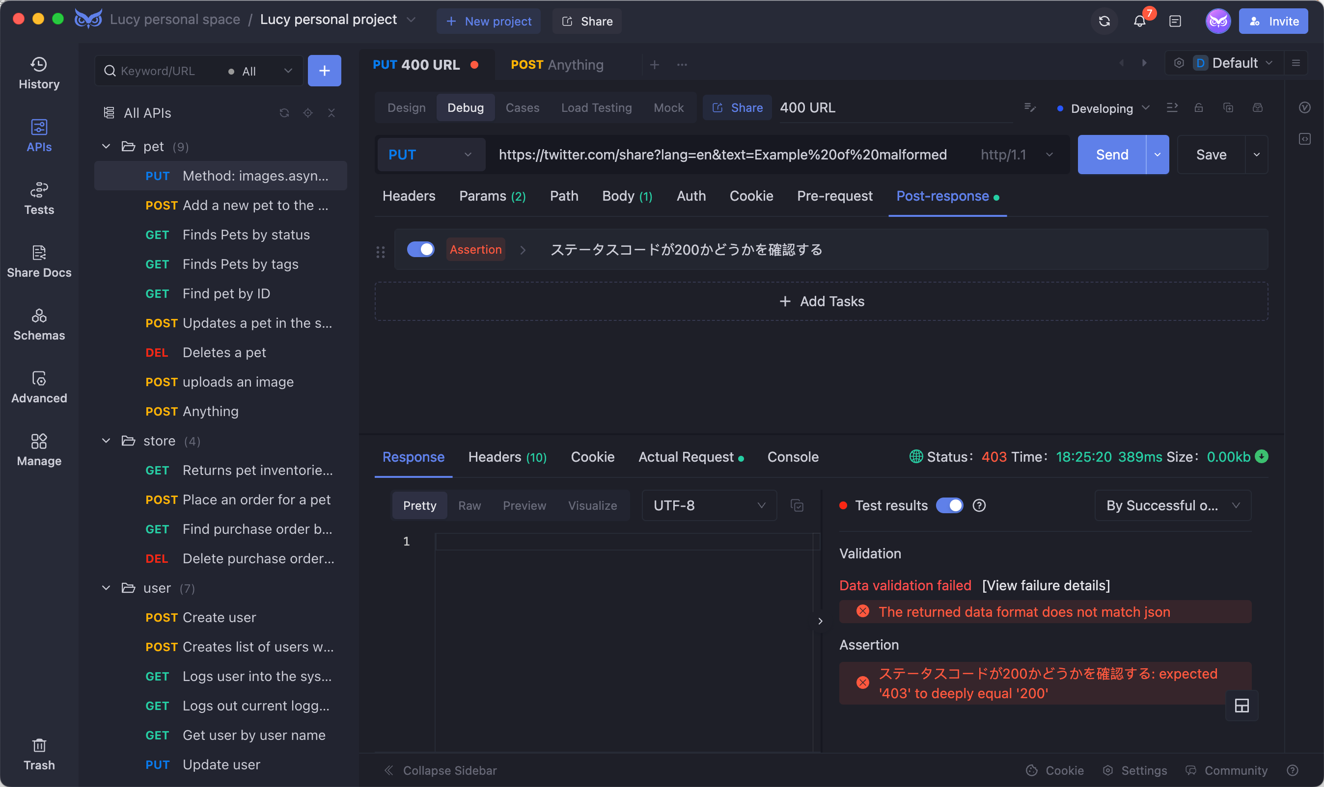The height and width of the screenshot is (787, 1324).
Task: Open the UTF-8 encoding dropdown
Action: pyautogui.click(x=709, y=505)
